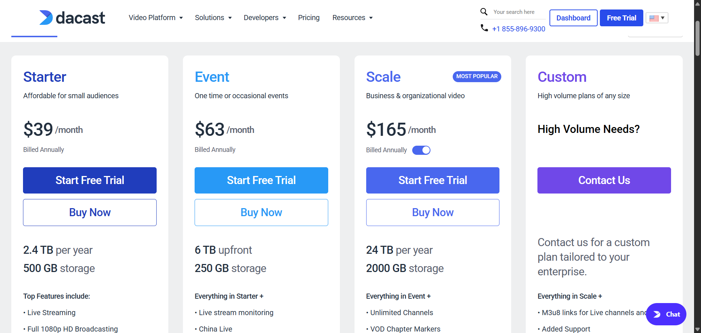Click '24 TB per year' text
Image resolution: width=701 pixels, height=333 pixels.
pos(399,250)
